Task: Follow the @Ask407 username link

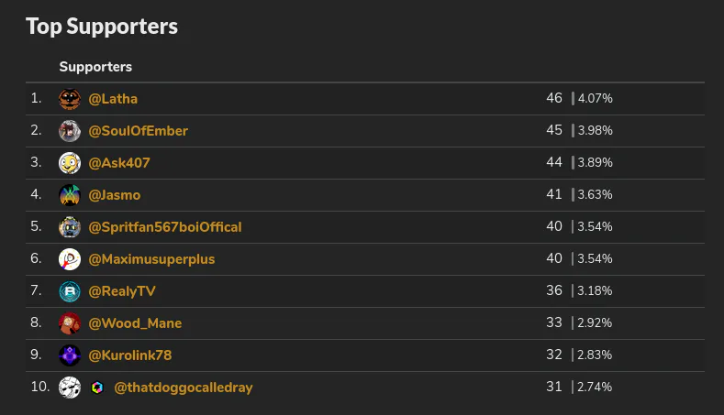Action: 119,163
